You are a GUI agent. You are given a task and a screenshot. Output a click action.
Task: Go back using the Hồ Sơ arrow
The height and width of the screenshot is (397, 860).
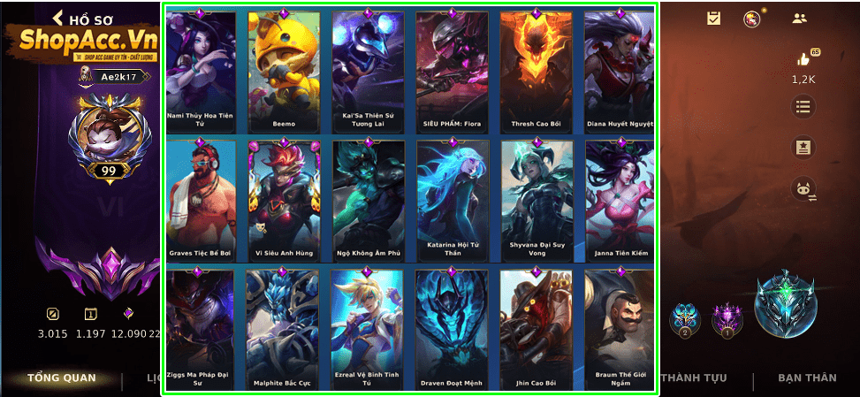point(57,18)
